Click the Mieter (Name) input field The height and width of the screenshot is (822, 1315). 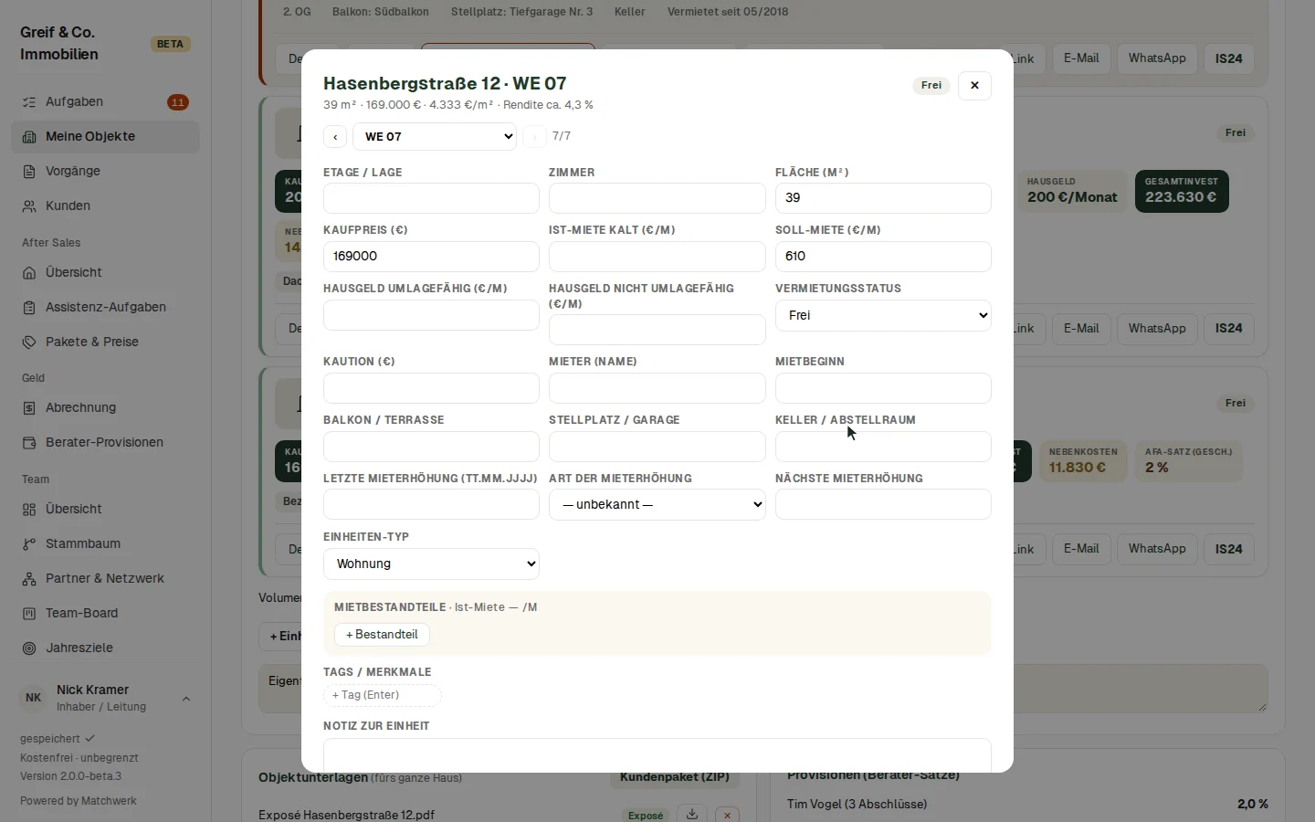click(x=657, y=388)
